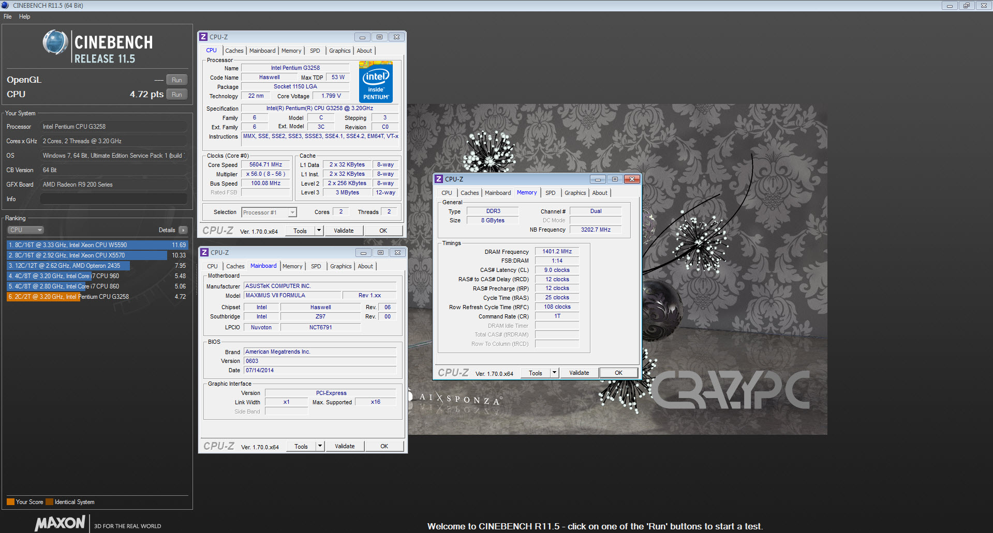Minimize the Memory CPU-Z window
Screen dimensions: 993x533
click(x=598, y=179)
